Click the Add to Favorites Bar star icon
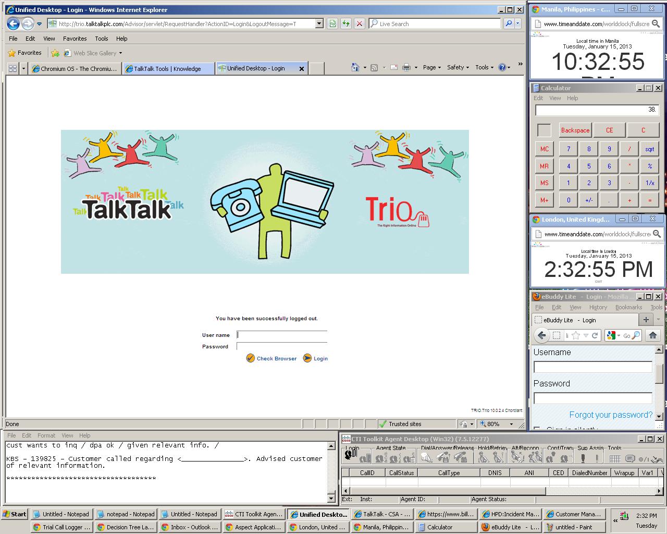Viewport: 667px width, 534px height. point(55,53)
